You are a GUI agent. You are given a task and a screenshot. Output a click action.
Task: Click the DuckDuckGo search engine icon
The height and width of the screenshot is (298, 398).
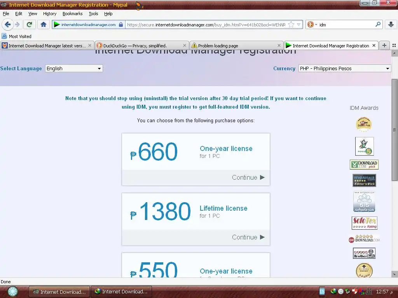[310, 24]
